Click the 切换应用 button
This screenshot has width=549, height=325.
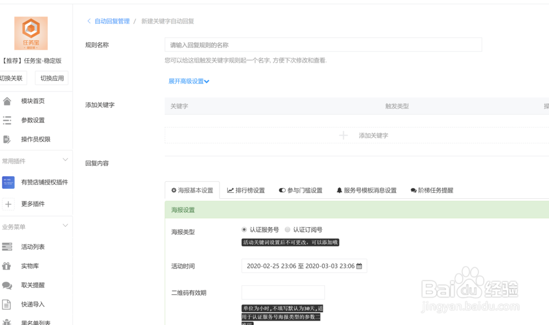pyautogui.click(x=51, y=78)
